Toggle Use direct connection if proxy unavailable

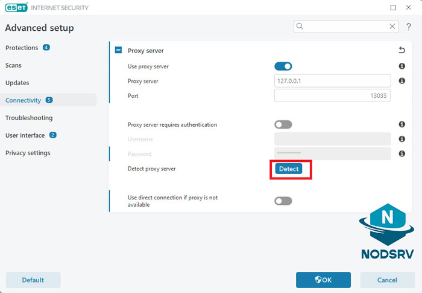(283, 201)
